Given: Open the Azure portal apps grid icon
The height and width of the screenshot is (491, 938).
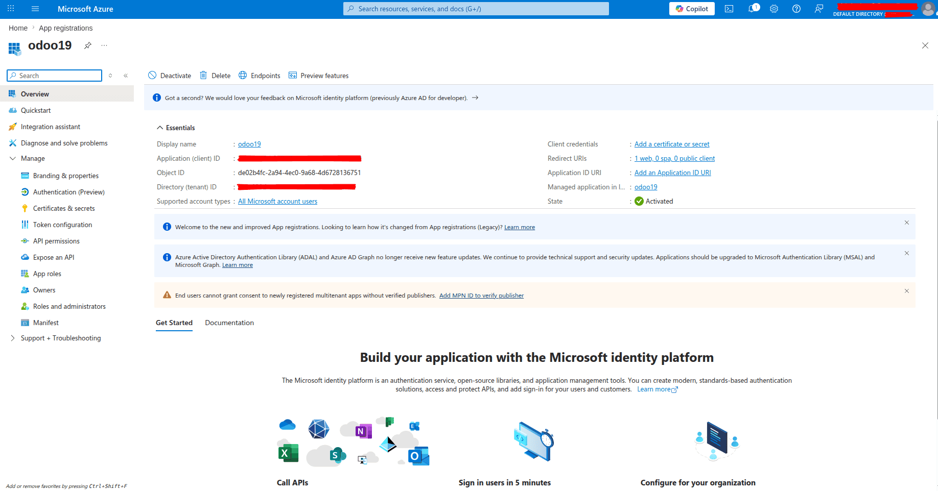Looking at the screenshot, I should [x=11, y=9].
